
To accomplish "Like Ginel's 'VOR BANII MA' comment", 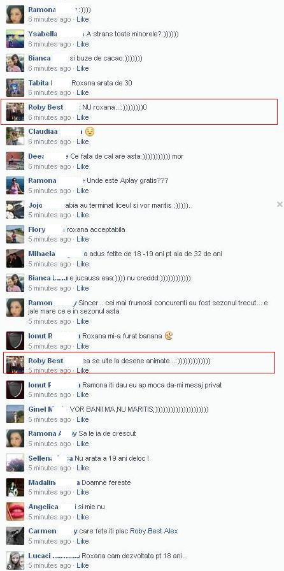I will point(83,419).
